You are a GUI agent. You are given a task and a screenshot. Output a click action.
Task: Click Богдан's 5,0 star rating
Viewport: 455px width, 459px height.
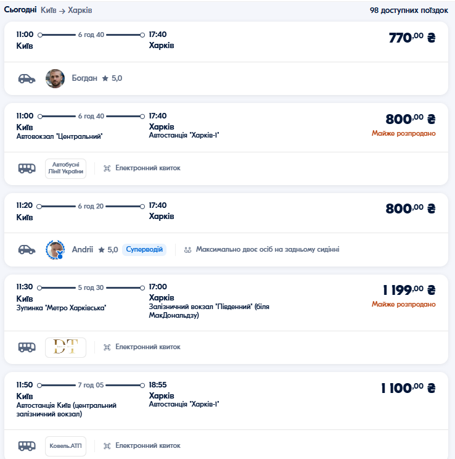[x=112, y=78]
